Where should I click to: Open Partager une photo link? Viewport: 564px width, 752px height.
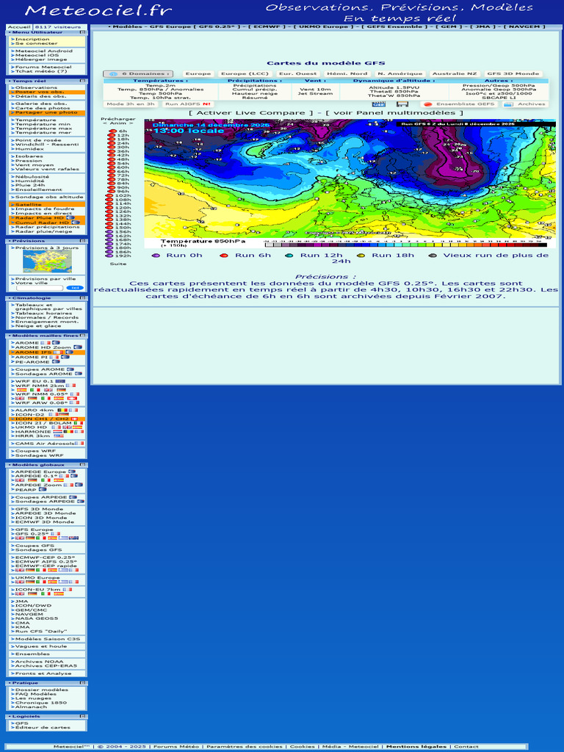47,112
